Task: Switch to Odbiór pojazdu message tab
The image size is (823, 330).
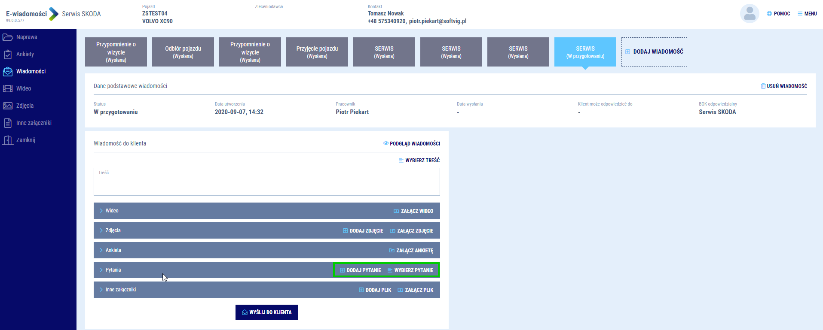Action: tap(183, 52)
